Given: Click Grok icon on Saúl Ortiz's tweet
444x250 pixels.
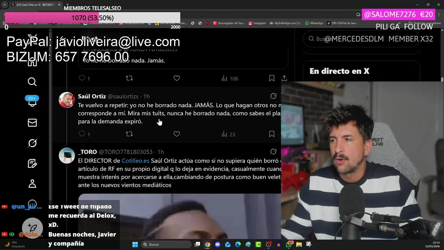Looking at the screenshot, I should coord(273,96).
